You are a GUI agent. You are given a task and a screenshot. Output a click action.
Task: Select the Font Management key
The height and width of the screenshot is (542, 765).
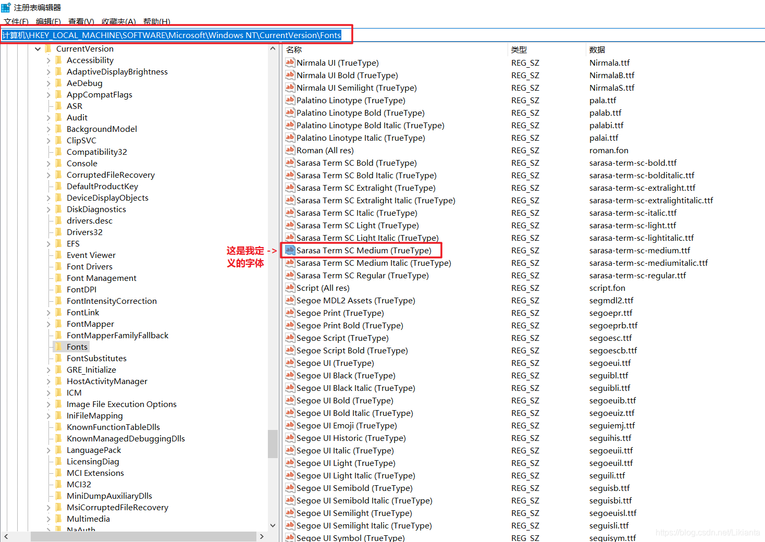102,278
